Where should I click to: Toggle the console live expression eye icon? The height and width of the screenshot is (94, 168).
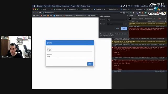133,21
